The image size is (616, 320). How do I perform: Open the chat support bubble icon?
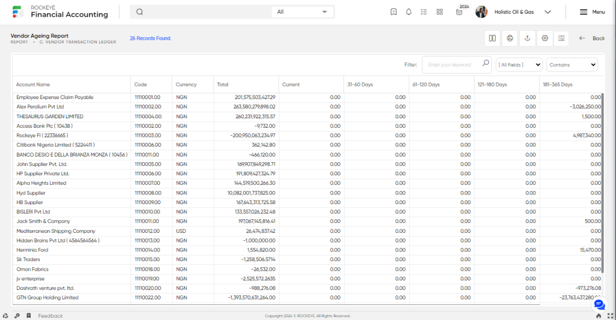click(x=600, y=304)
